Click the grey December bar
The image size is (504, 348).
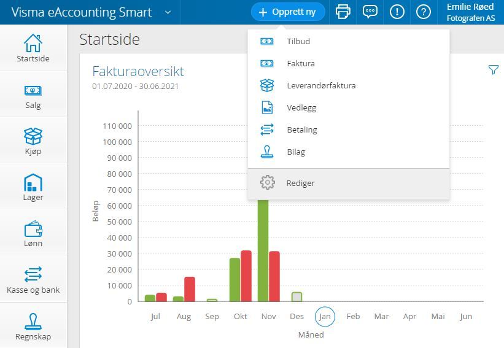(x=297, y=296)
